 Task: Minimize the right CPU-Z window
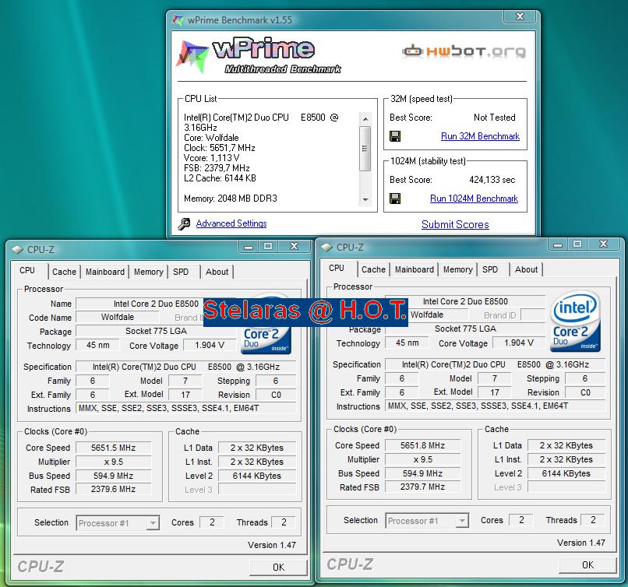click(x=558, y=244)
